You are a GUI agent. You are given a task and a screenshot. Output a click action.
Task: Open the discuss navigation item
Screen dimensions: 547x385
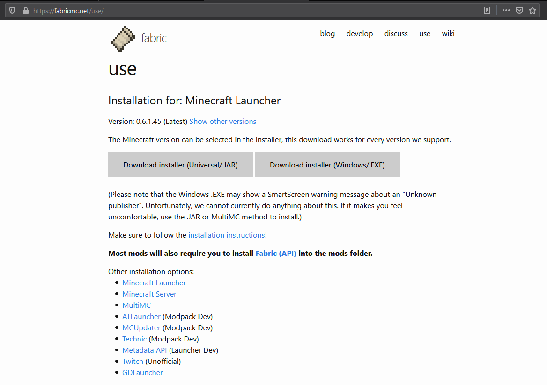point(396,34)
